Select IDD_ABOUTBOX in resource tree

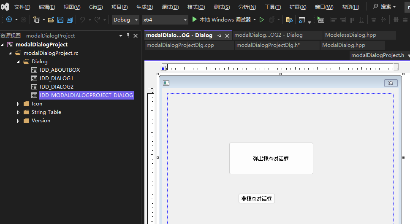point(60,70)
